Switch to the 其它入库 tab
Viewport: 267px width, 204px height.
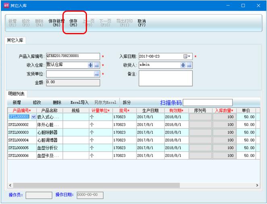pyautogui.click(x=15, y=40)
